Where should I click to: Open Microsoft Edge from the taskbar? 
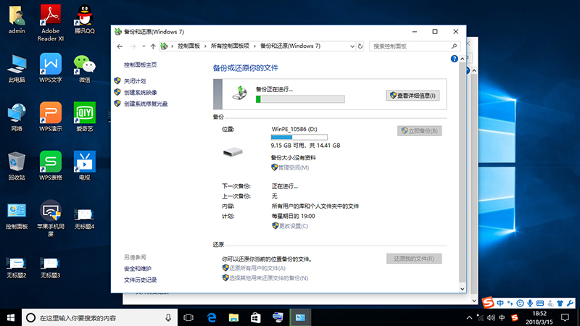211,317
